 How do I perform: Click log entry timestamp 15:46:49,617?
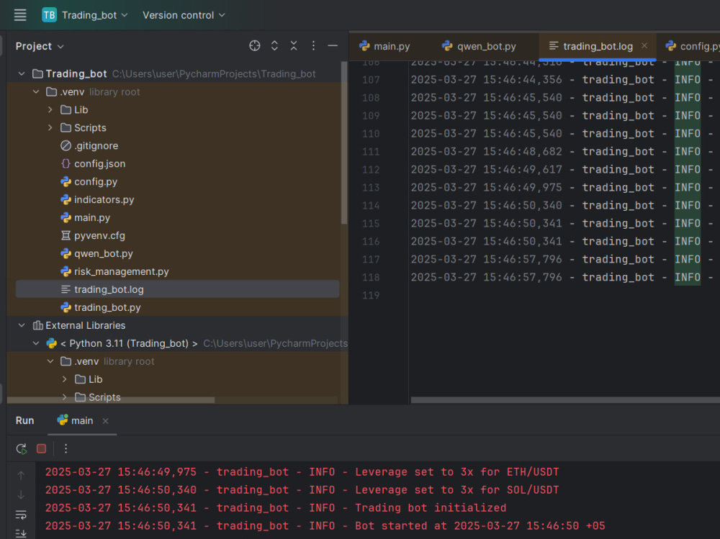[523, 169]
